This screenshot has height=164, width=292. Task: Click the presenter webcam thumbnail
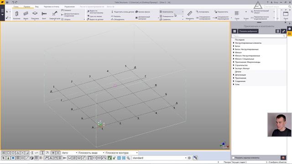279,124
